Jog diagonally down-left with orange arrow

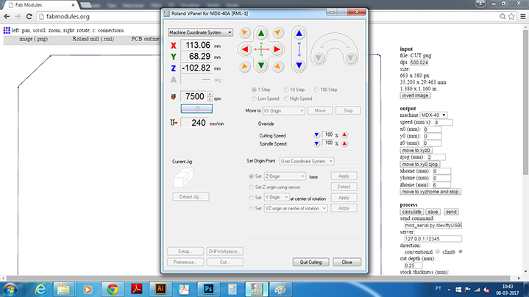(x=244, y=66)
